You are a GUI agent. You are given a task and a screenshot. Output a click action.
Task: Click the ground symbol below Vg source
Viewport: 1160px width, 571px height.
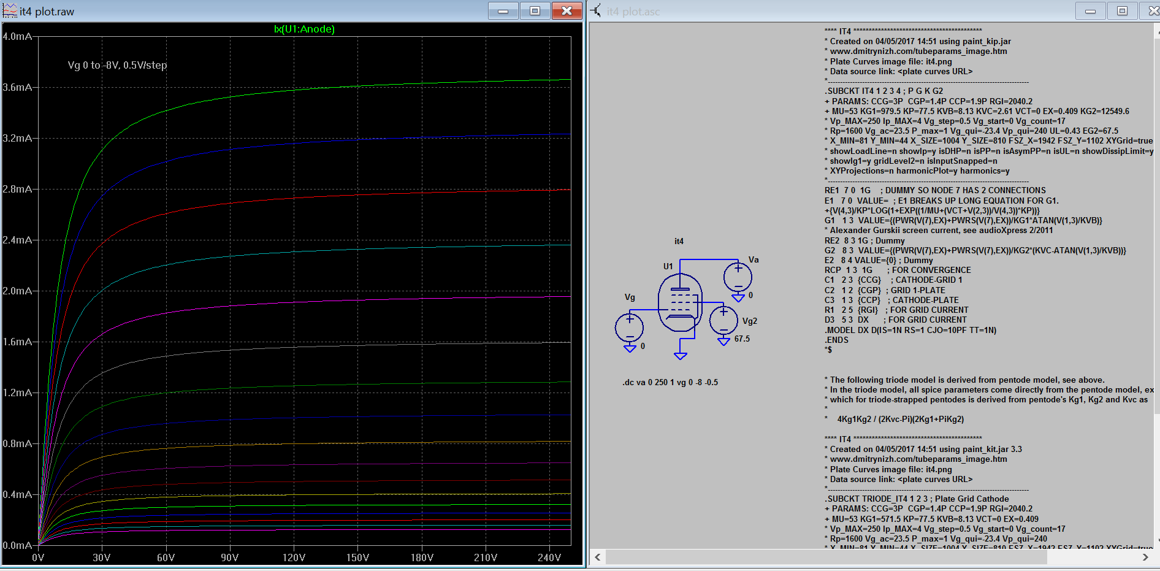pos(630,348)
